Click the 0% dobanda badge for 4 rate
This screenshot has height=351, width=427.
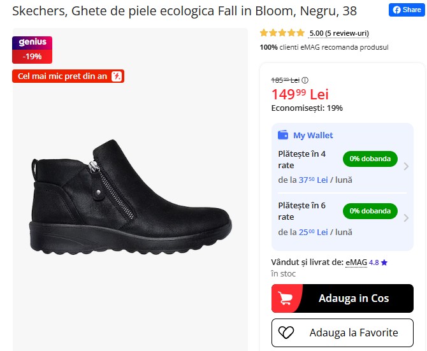pyautogui.click(x=370, y=159)
